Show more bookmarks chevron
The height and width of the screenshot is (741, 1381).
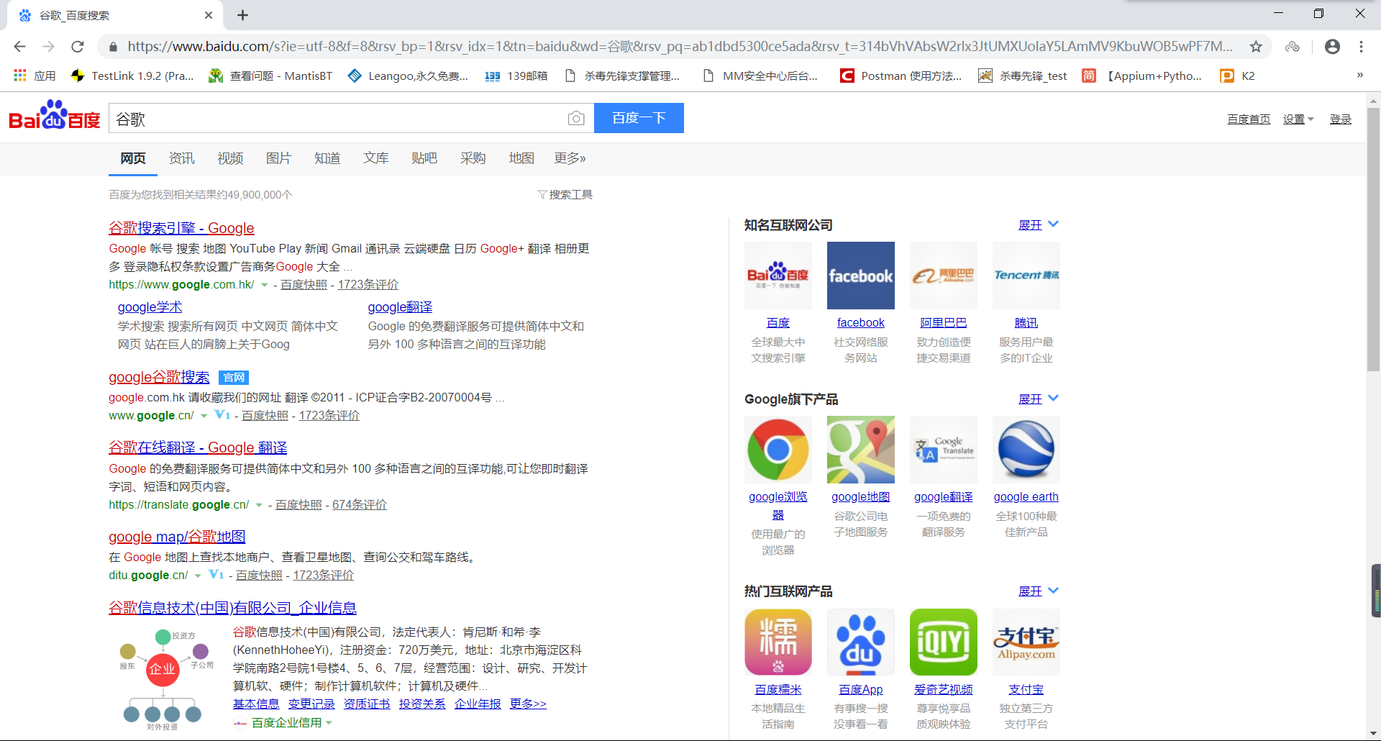coord(1359,75)
